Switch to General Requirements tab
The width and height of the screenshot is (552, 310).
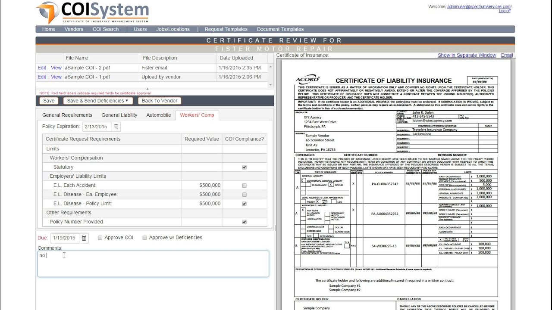[67, 115]
